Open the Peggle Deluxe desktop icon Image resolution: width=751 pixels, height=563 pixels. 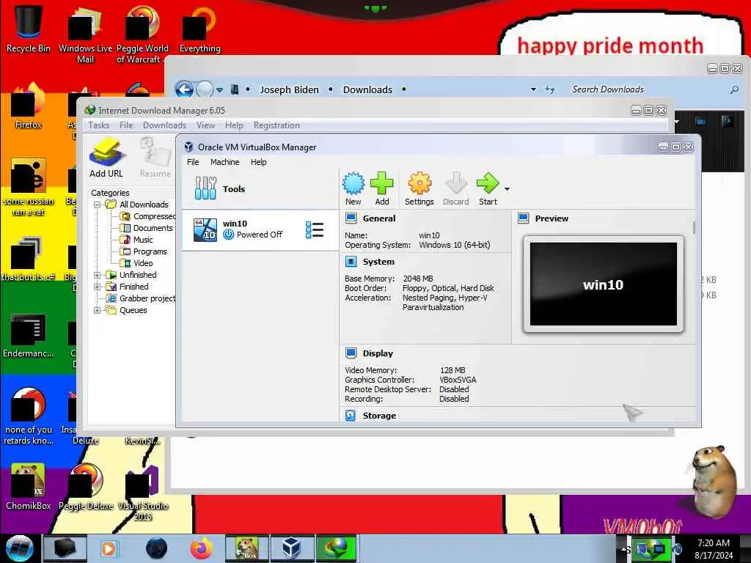(86, 487)
